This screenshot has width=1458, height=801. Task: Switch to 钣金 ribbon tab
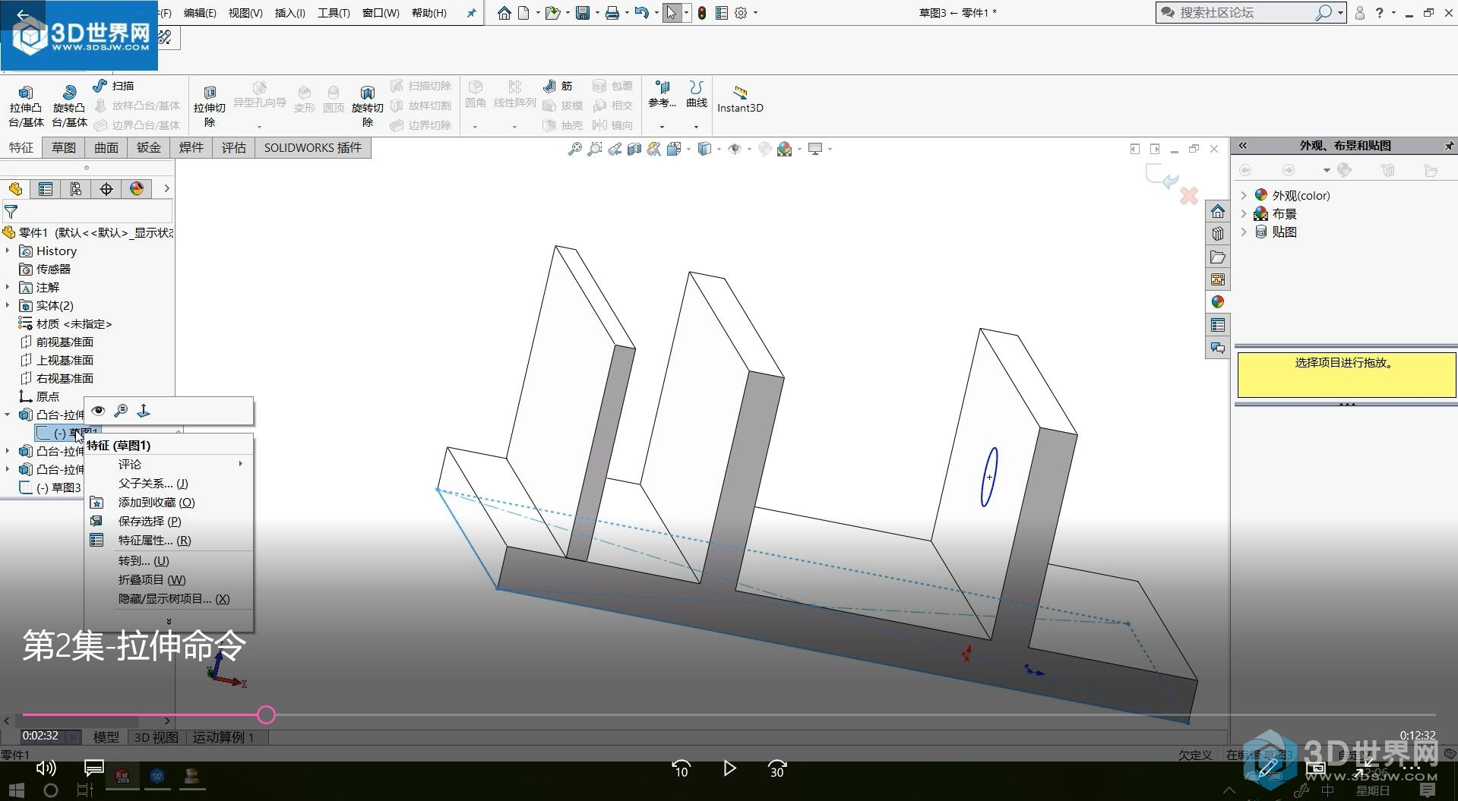pyautogui.click(x=149, y=147)
